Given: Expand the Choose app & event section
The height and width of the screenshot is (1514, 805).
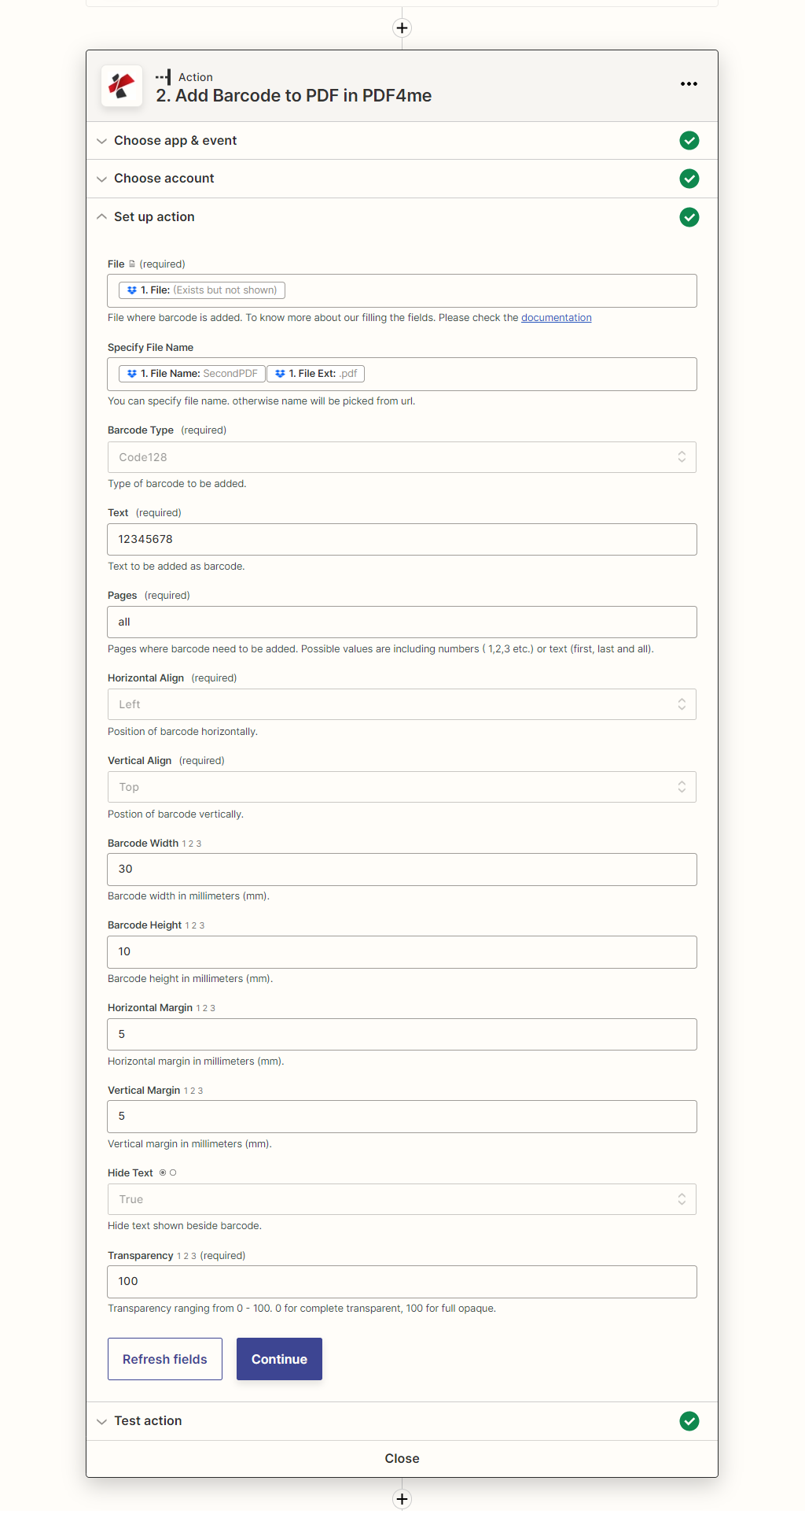Looking at the screenshot, I should click(x=175, y=141).
